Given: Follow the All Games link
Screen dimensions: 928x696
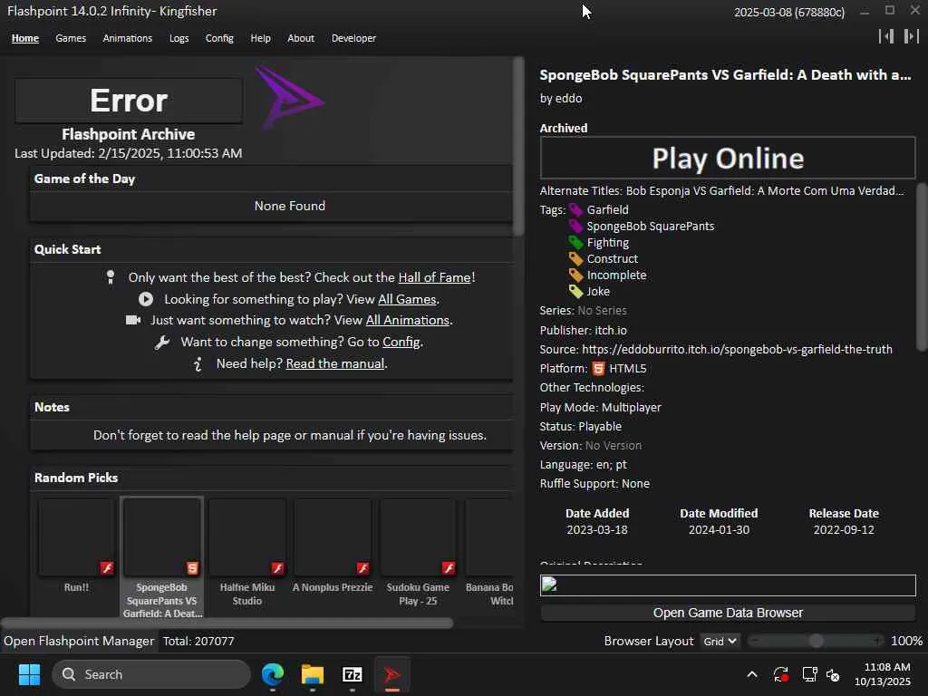Looking at the screenshot, I should pyautogui.click(x=407, y=299).
